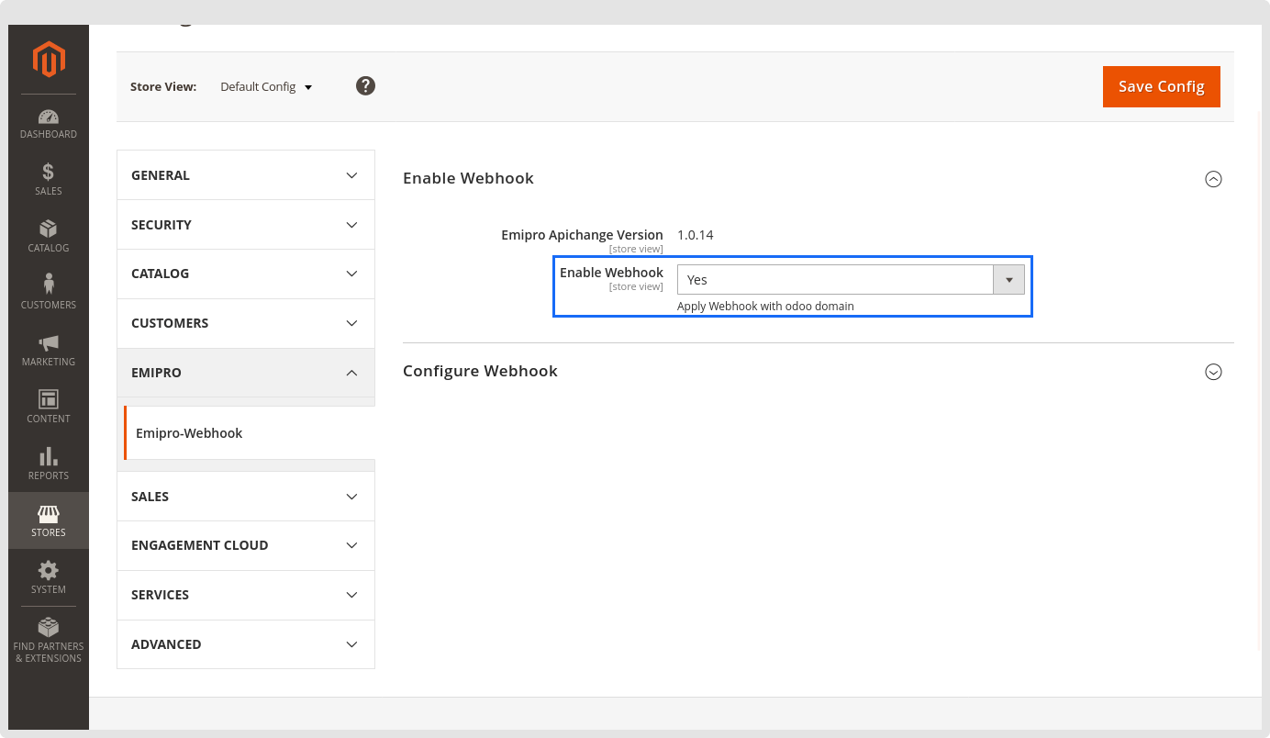
Task: Expand the ADVANCED configuration tab
Action: (246, 644)
